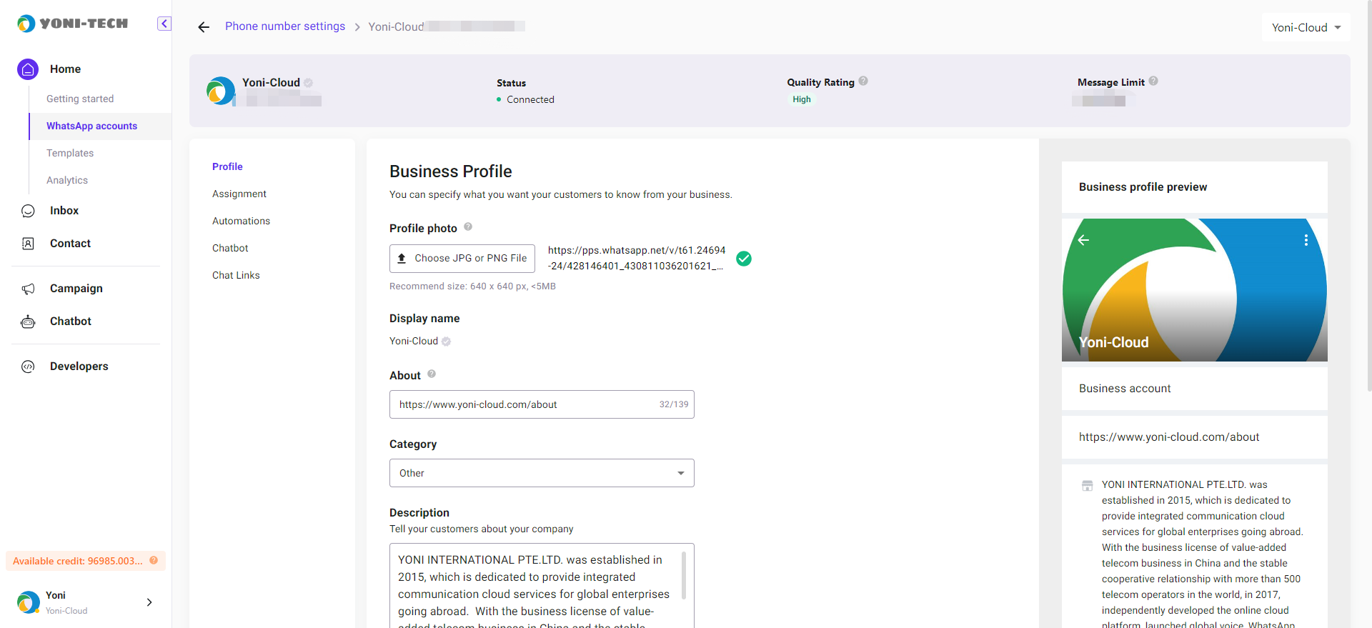Screen dimensions: 1372x628
Task: Go to Templates in sidebar
Action: click(x=70, y=153)
